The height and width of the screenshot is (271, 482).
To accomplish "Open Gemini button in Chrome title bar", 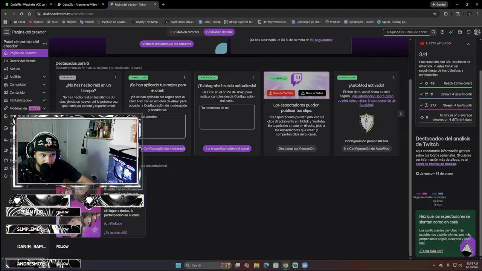I will 439,5.
